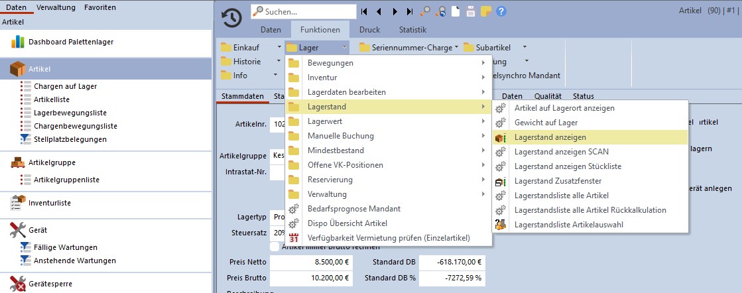This screenshot has height=293, width=742.
Task: Open Manuelle Buchung submenu
Action: (388, 136)
